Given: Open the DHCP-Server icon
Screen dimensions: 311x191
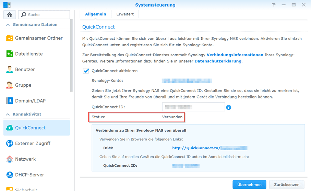Looking at the screenshot, I should [x=10, y=175].
